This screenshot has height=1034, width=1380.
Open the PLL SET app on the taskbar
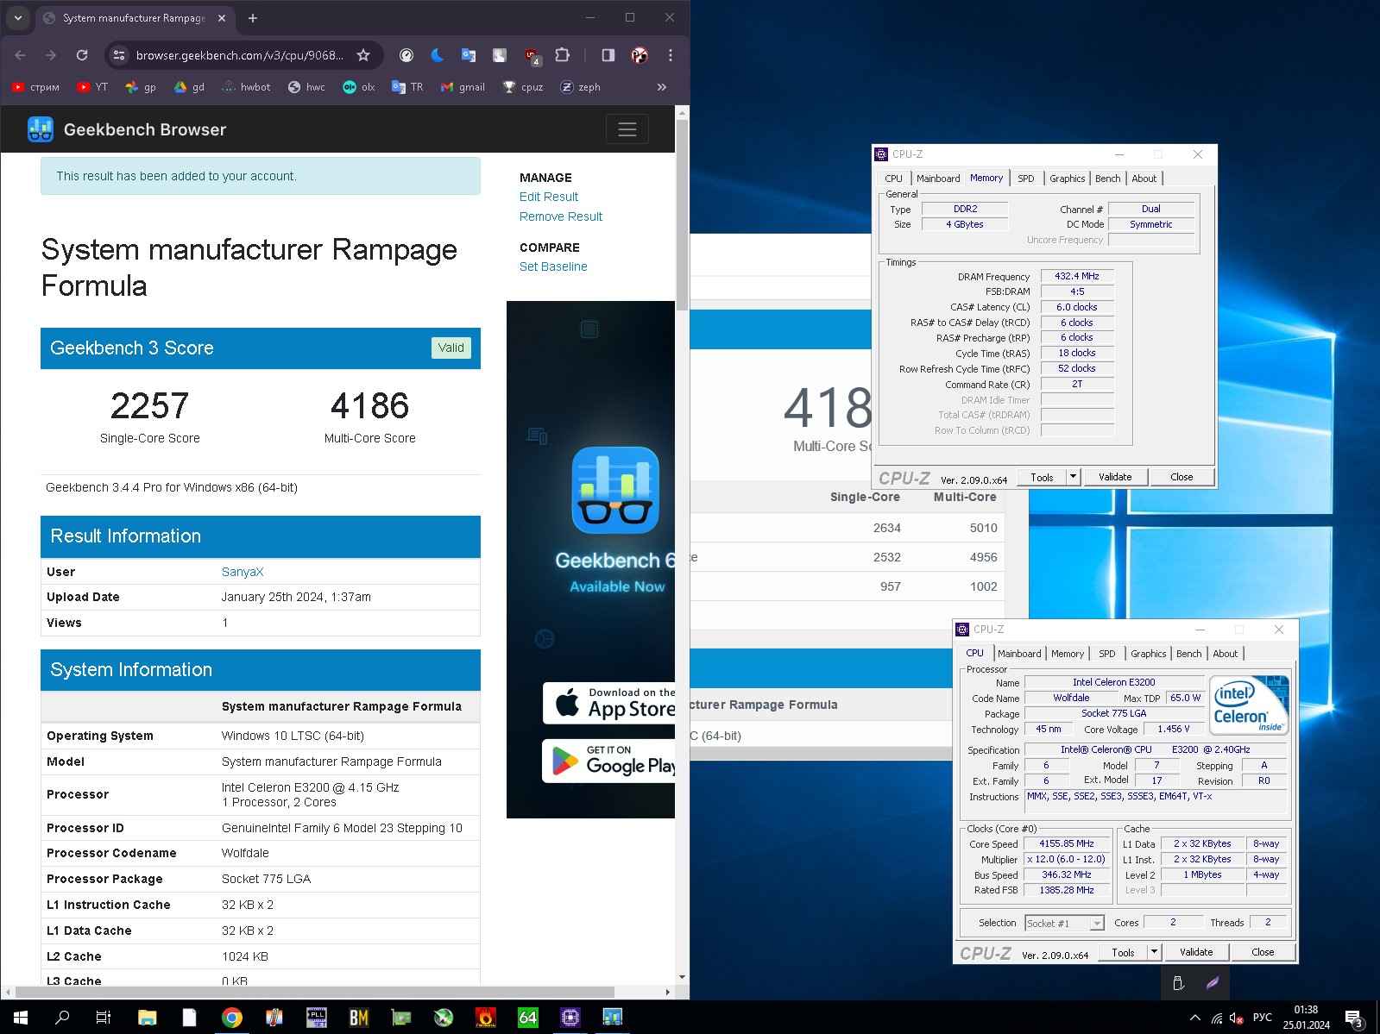(x=317, y=1018)
